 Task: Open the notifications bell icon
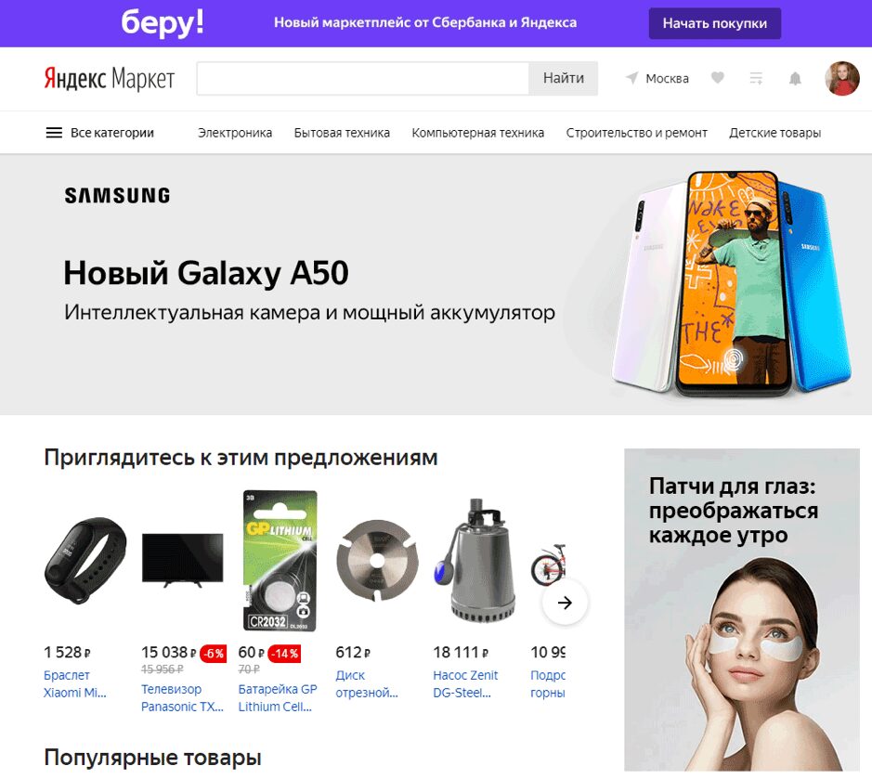pos(795,78)
